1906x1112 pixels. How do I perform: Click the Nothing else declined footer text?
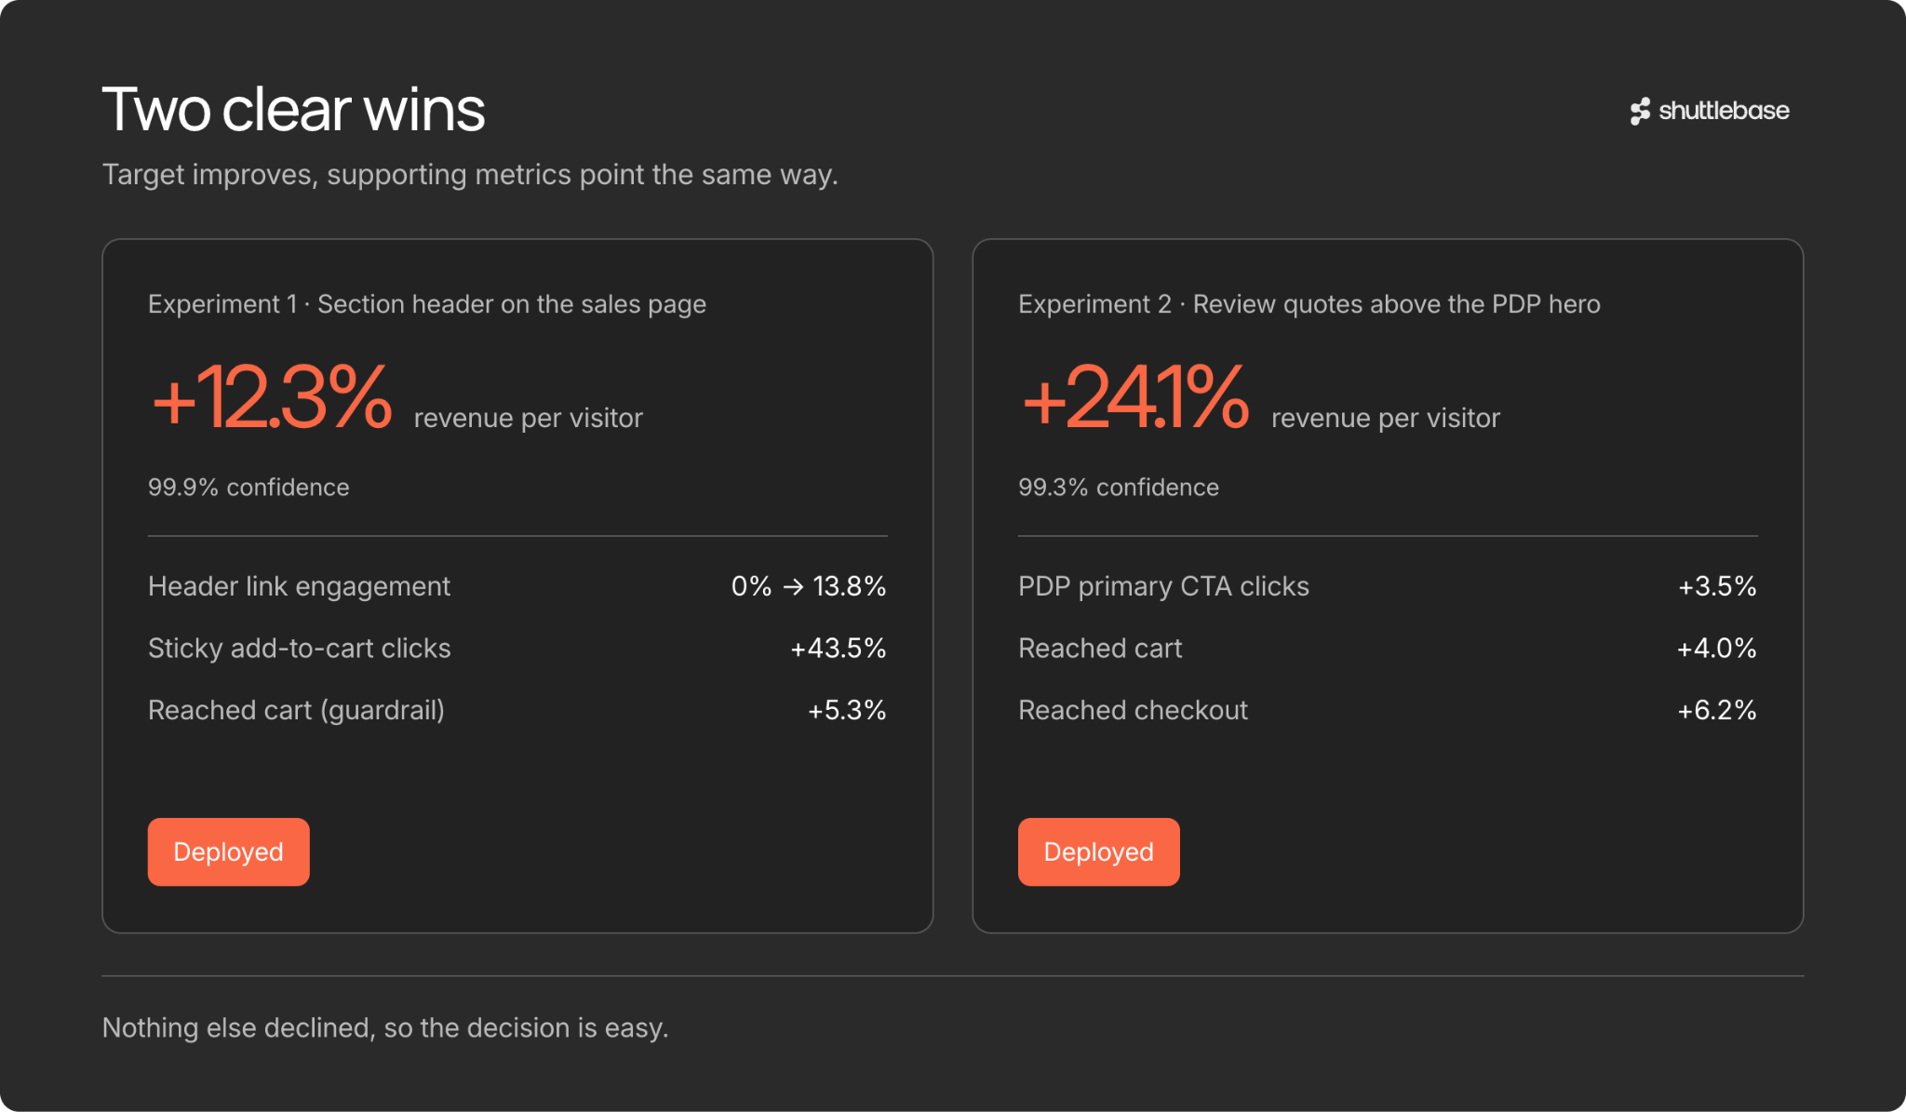pos(385,1028)
